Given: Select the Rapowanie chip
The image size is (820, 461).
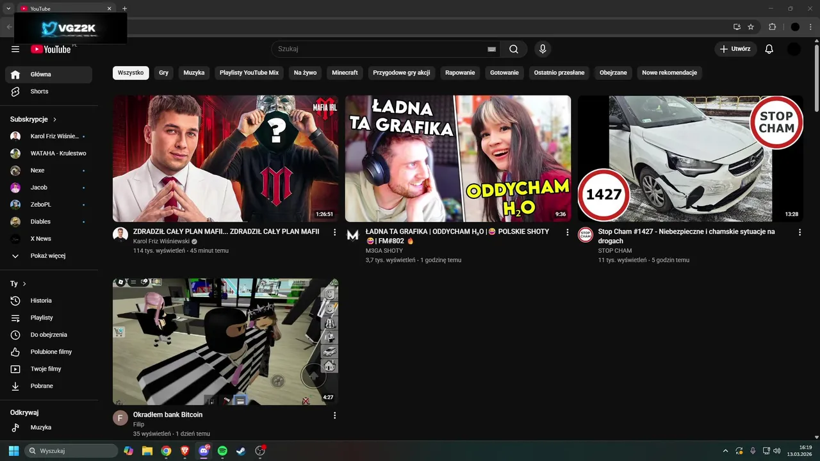Looking at the screenshot, I should coord(460,73).
